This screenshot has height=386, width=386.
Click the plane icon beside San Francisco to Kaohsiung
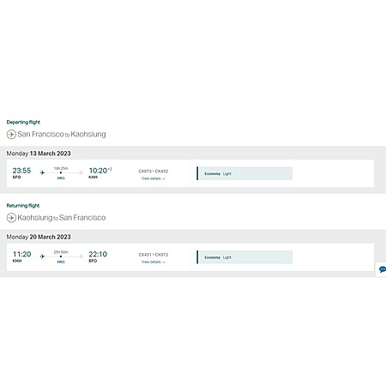(x=11, y=134)
